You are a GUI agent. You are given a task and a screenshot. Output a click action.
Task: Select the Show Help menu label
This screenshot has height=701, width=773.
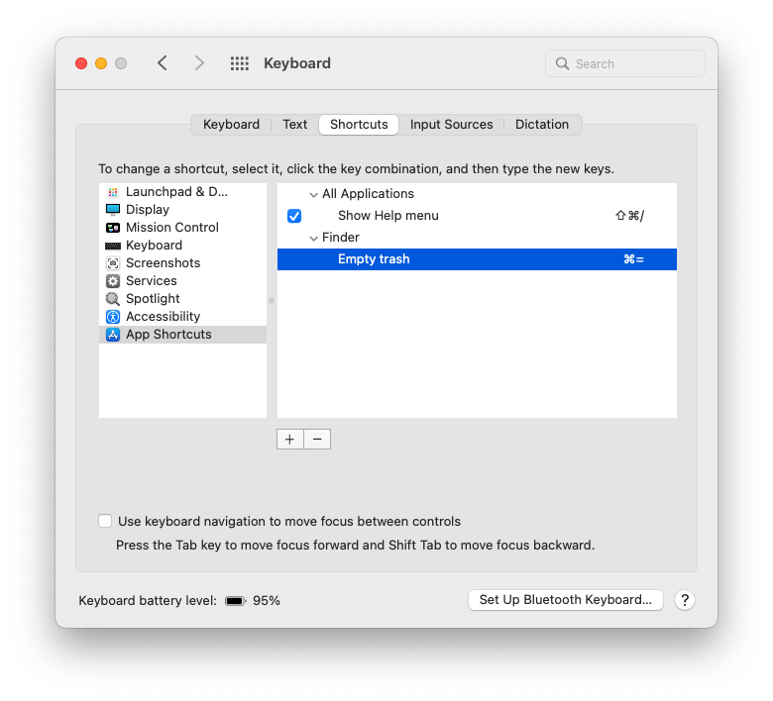387,216
